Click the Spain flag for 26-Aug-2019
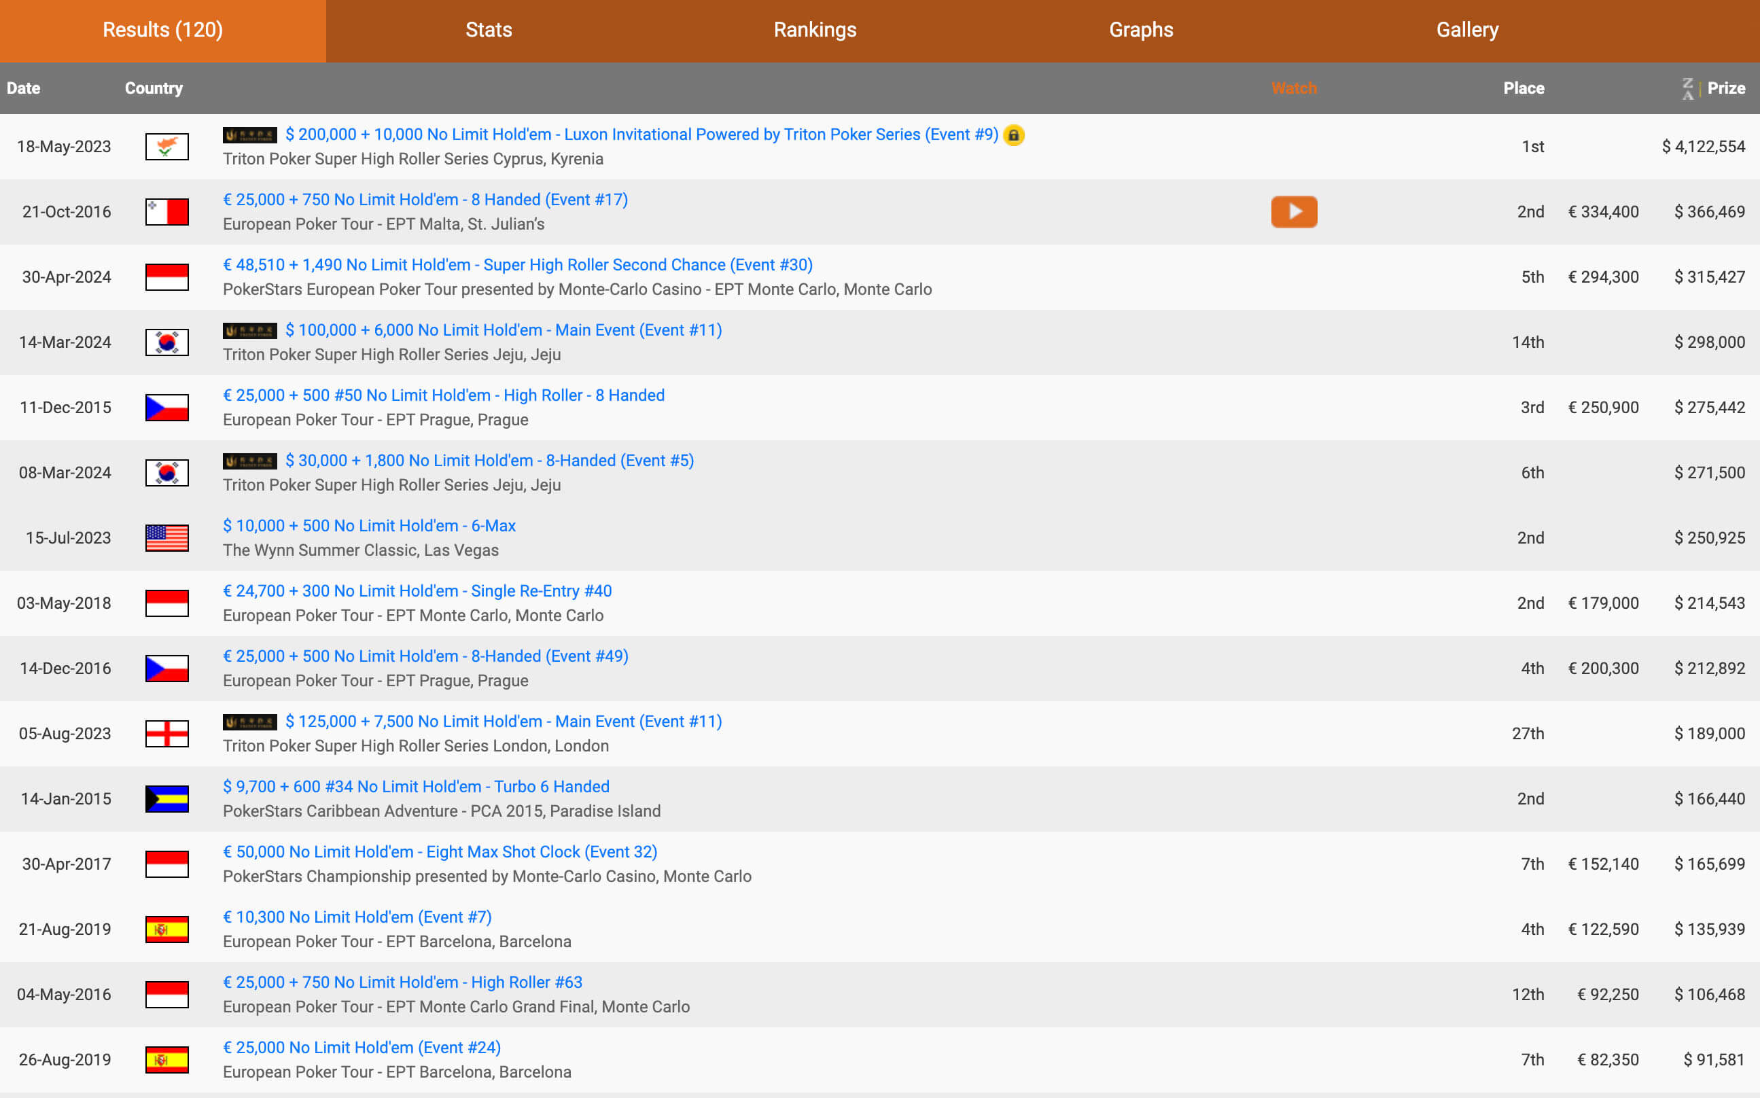Image resolution: width=1760 pixels, height=1098 pixels. pos(167,1059)
